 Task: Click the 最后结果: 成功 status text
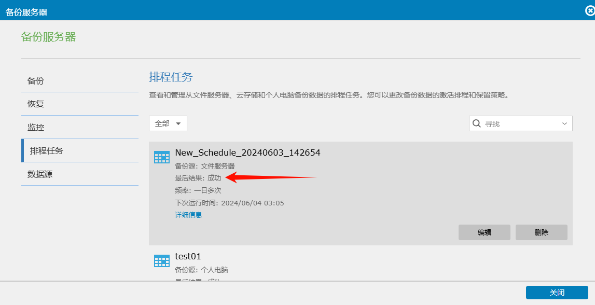pos(198,178)
